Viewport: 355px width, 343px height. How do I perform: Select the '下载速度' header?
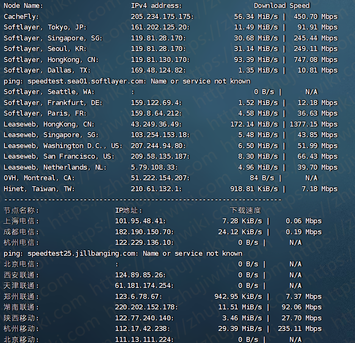coord(245,210)
